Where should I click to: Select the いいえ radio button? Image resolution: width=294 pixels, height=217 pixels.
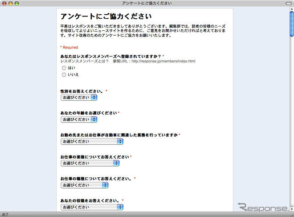point(64,75)
